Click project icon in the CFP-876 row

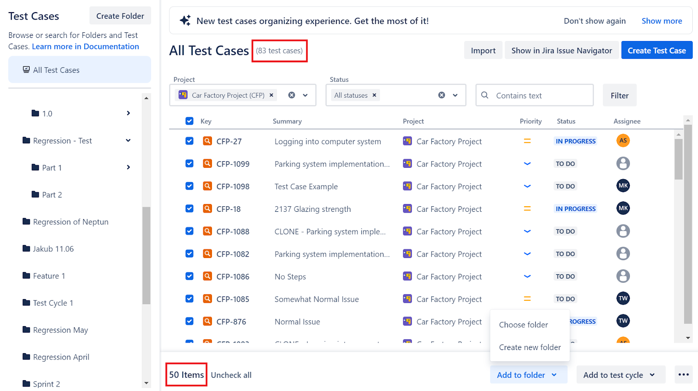pos(407,321)
